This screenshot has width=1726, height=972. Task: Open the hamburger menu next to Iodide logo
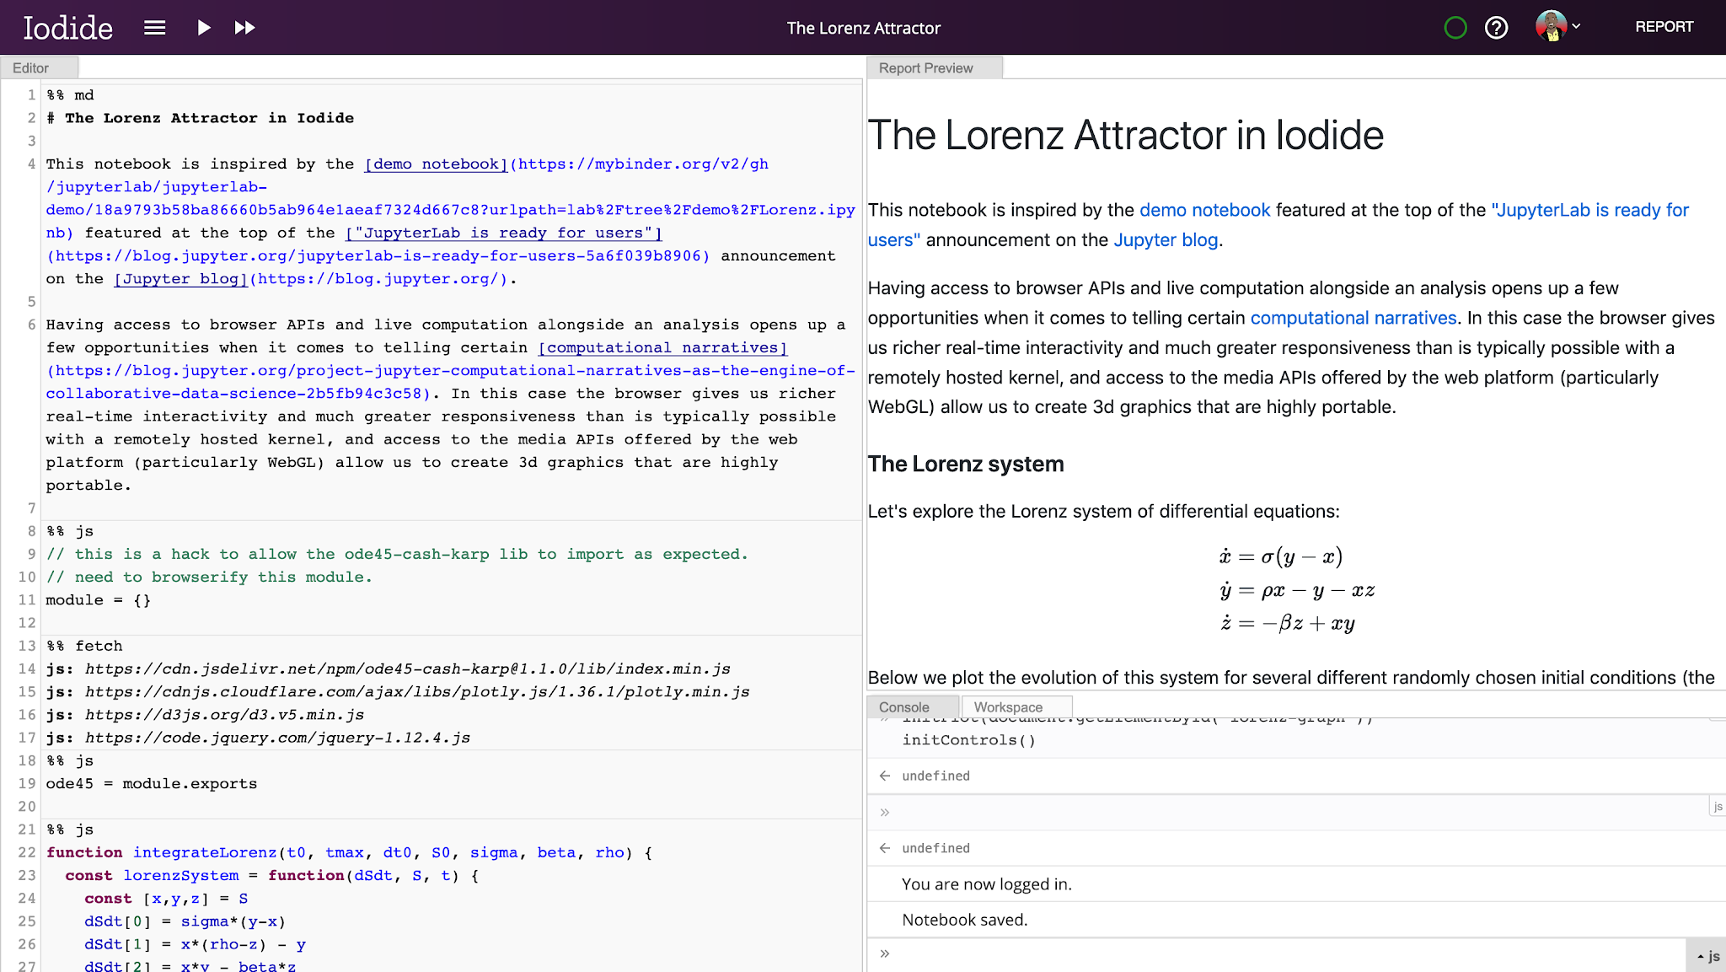[x=154, y=28]
